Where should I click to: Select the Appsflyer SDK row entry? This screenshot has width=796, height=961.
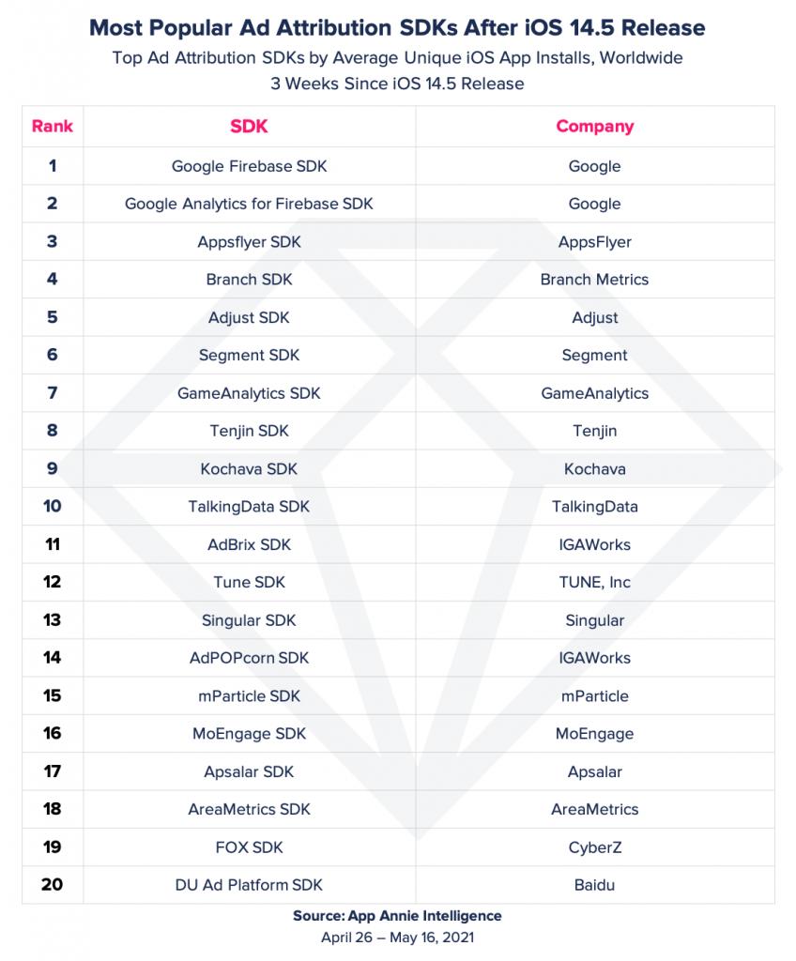249,241
